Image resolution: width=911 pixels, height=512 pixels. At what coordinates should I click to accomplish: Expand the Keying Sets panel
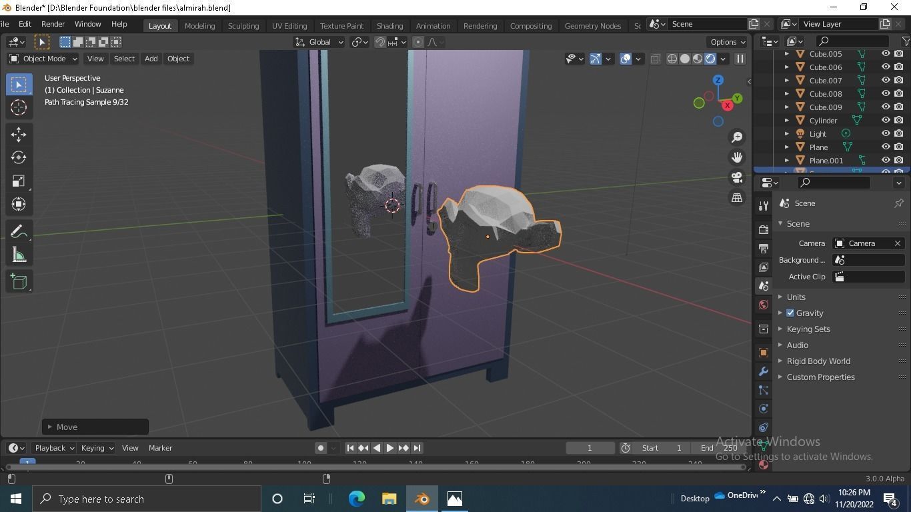click(x=808, y=329)
